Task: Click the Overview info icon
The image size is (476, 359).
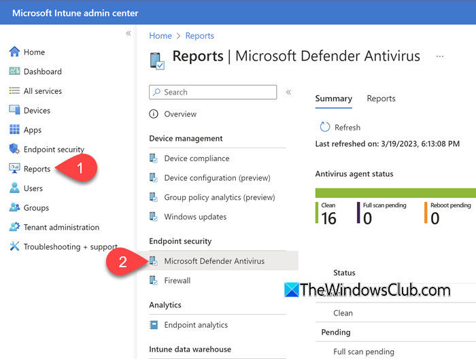Action: [x=154, y=114]
